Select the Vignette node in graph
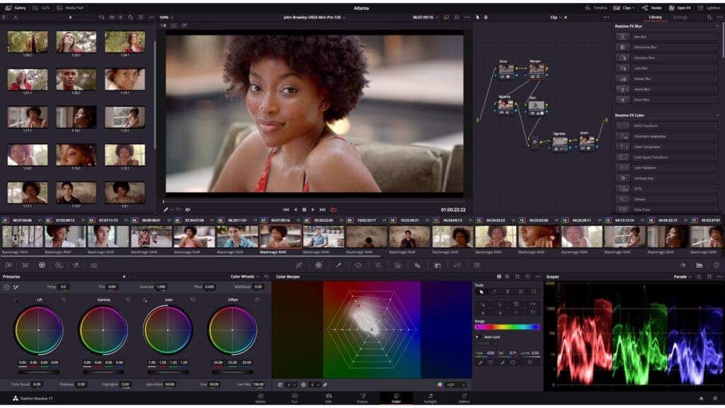The width and height of the screenshot is (725, 408). (559, 140)
